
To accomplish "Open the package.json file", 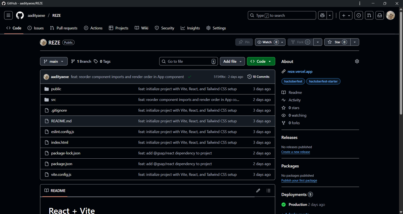I will (x=61, y=164).
